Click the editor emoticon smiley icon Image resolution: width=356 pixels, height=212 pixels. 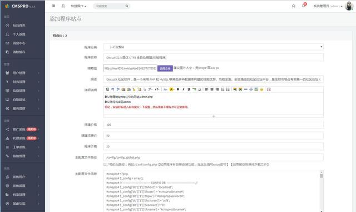pyautogui.click(x=261, y=89)
